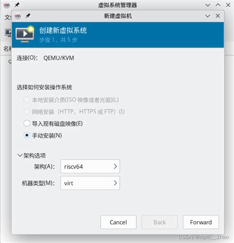The width and height of the screenshot is (234, 243).
Task: Click the Cancel button
Action: 118,222
